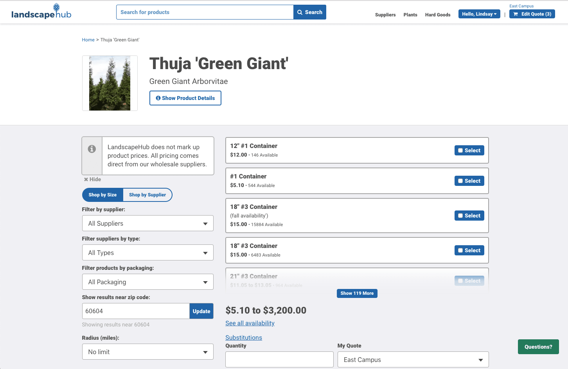Open See all availability link
This screenshot has height=369, width=568.
point(250,323)
